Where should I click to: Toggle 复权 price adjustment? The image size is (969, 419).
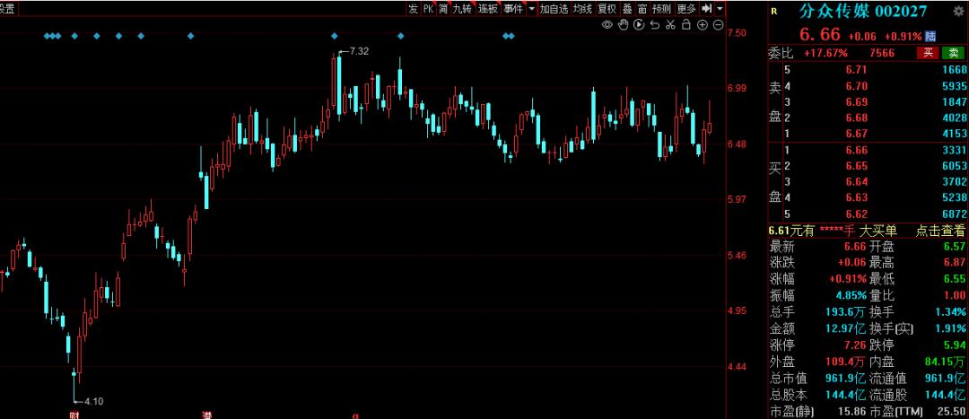607,9
